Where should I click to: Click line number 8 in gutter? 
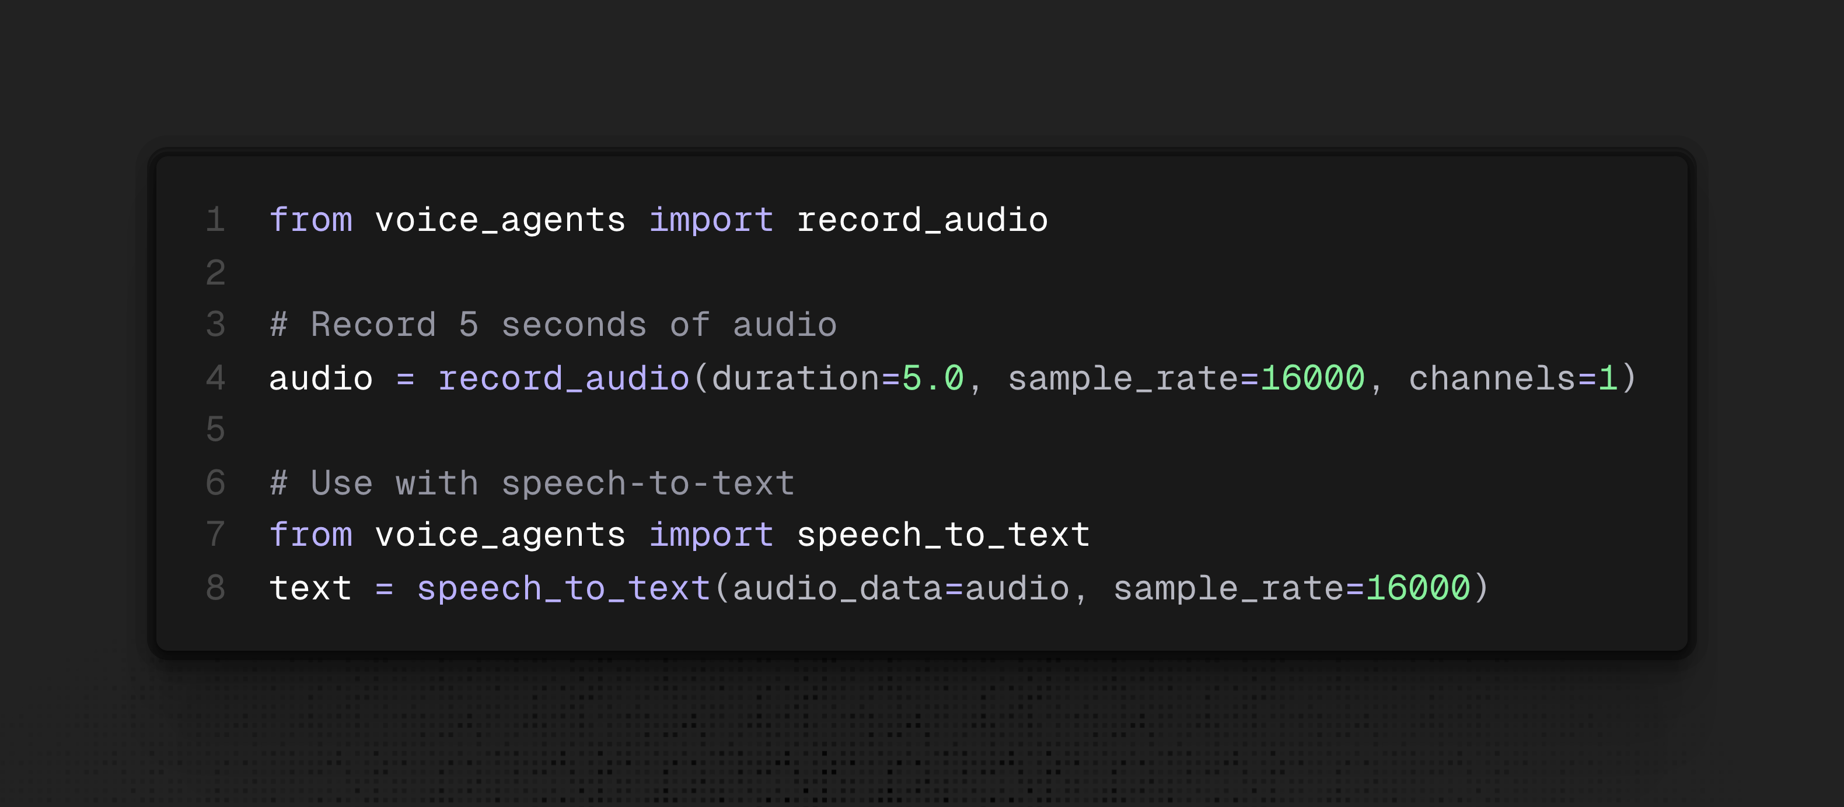tap(215, 588)
